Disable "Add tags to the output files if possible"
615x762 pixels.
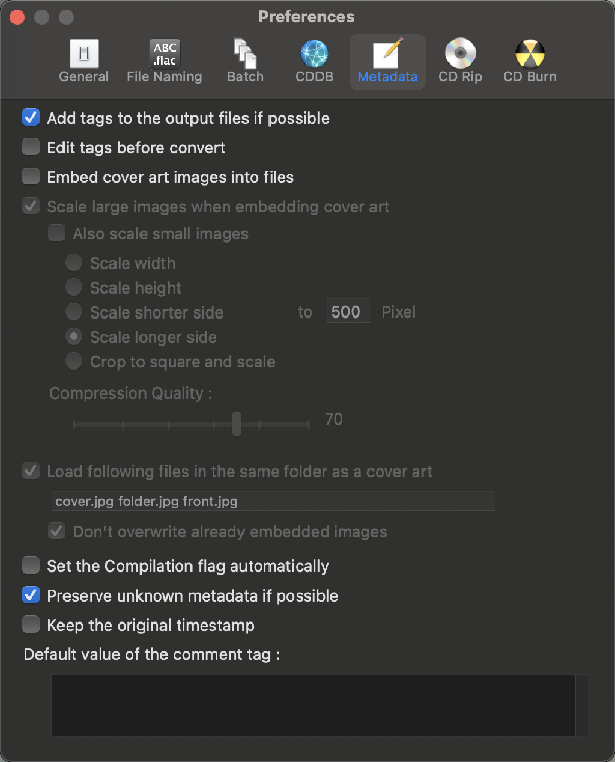(31, 117)
